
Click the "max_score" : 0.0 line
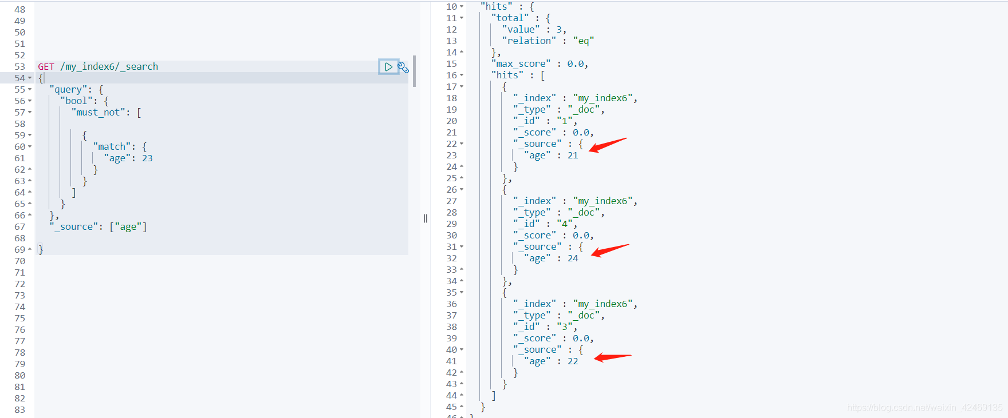540,64
